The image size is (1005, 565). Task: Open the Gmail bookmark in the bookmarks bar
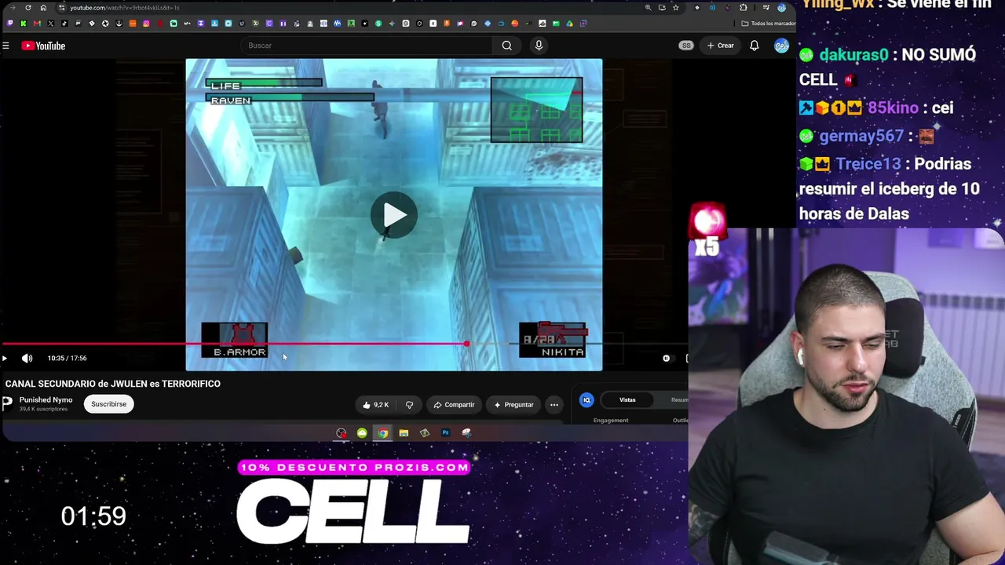pyautogui.click(x=37, y=24)
